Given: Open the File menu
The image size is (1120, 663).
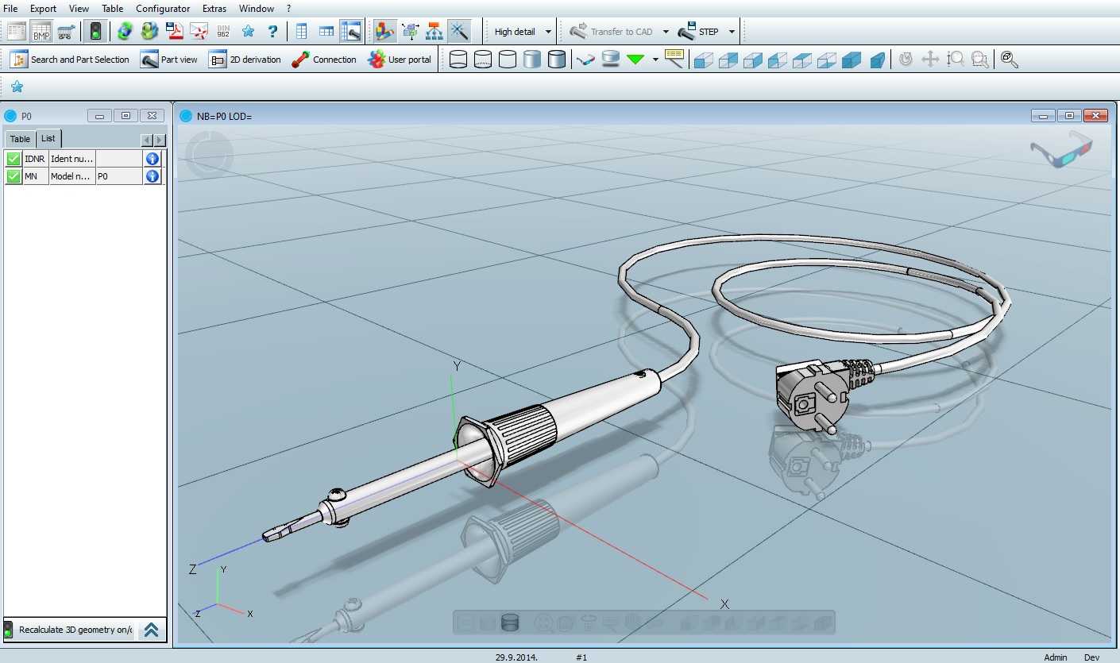Looking at the screenshot, I should (x=10, y=9).
